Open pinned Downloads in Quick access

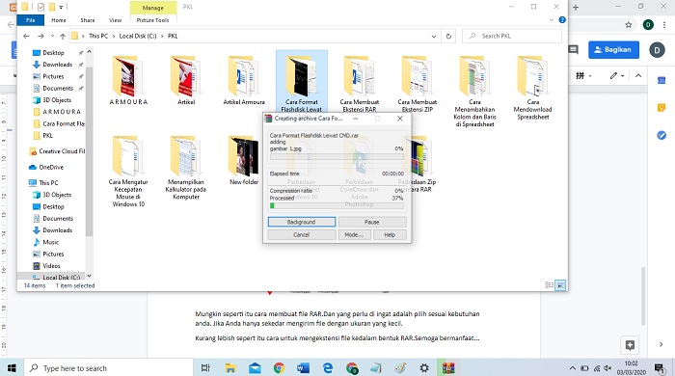pyautogui.click(x=57, y=65)
